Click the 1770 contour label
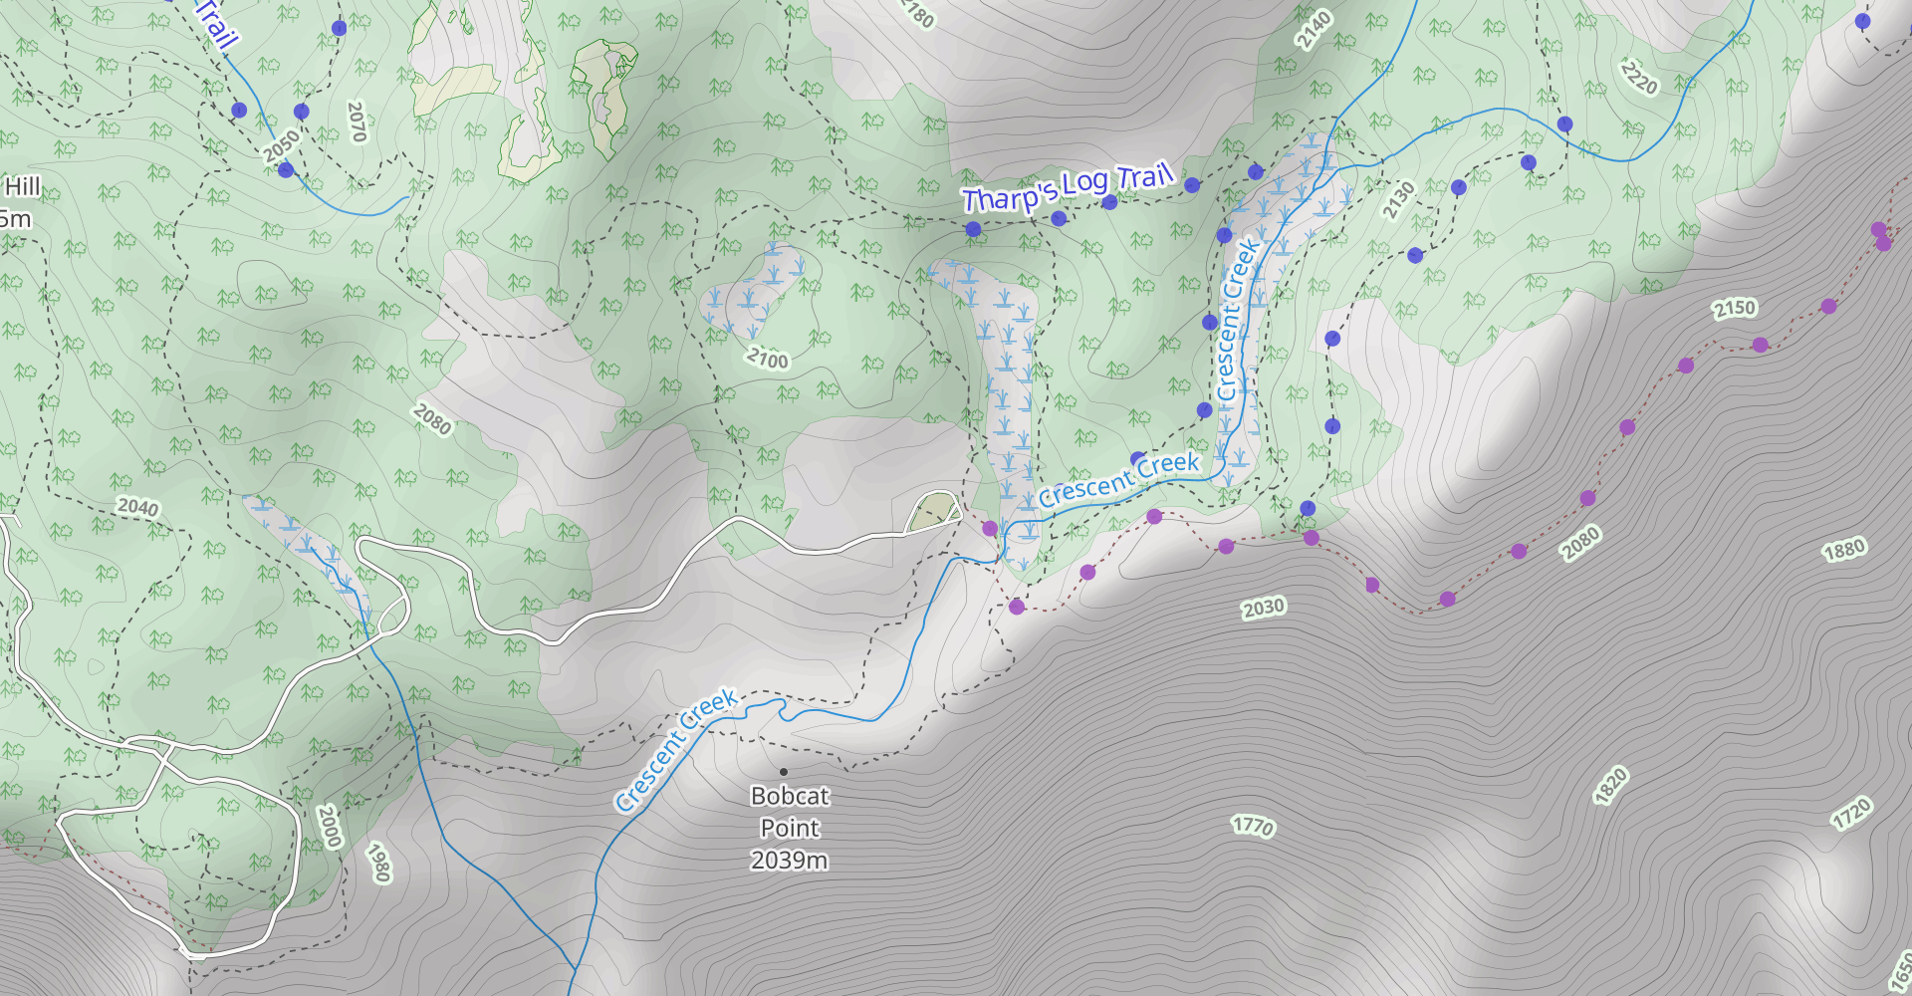1912x996 pixels. 1253,826
